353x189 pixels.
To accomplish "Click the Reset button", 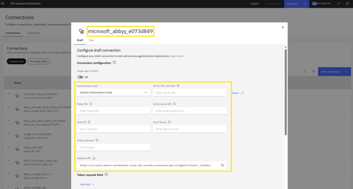I will 238,93.
